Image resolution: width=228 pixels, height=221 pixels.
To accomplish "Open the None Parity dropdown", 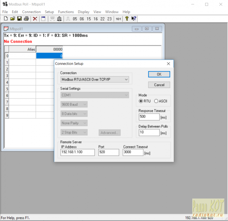I will (74, 123).
